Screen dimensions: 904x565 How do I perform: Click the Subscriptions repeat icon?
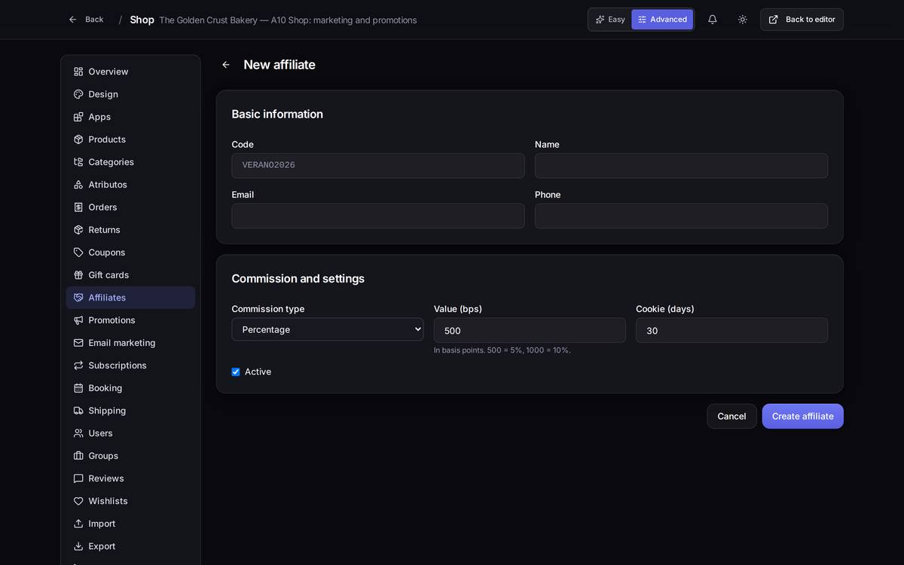coord(78,365)
